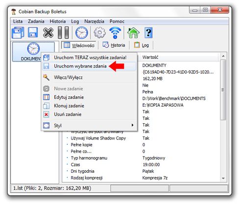
Task: Click the blue wireless signal toolbar icon
Action: (x=115, y=33)
